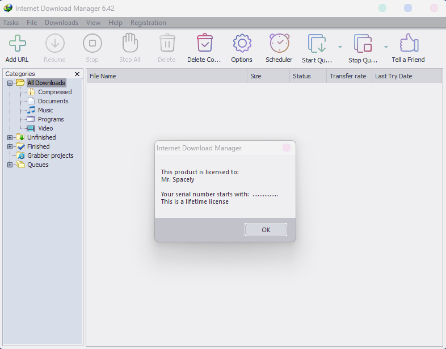Expand the Unfinished tree node
Viewport: 446px width, 349px height.
pos(10,137)
